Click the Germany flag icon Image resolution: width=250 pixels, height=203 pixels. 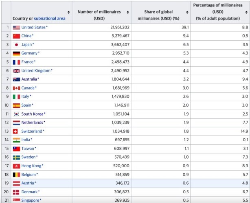coord(16,53)
